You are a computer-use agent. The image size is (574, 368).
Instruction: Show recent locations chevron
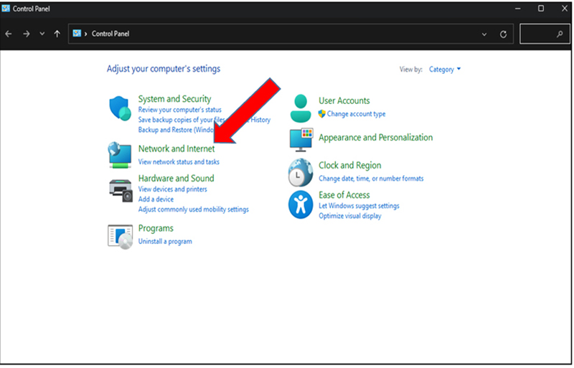(42, 34)
